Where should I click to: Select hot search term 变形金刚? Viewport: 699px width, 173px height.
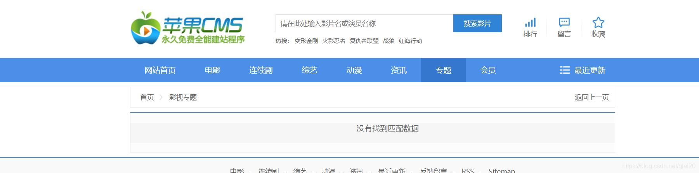(306, 41)
